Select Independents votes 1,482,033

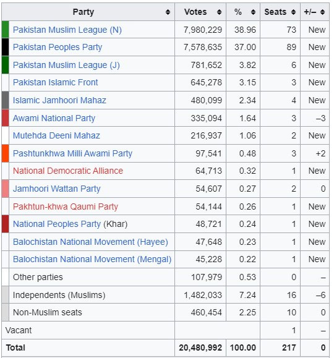[203, 295]
